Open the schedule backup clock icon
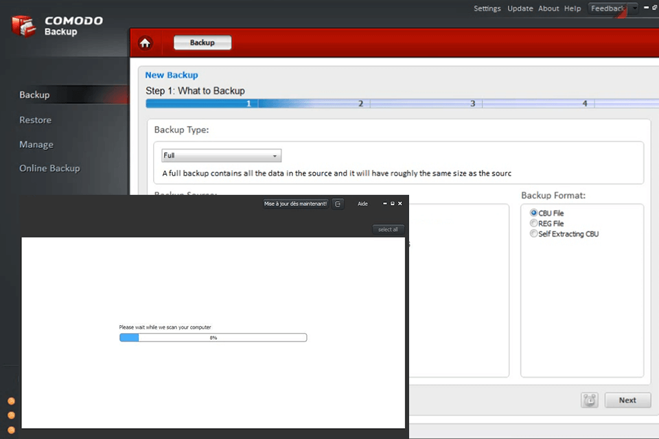This screenshot has width=659, height=439. [589, 400]
